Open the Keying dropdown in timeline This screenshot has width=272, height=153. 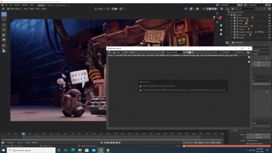click(x=21, y=143)
